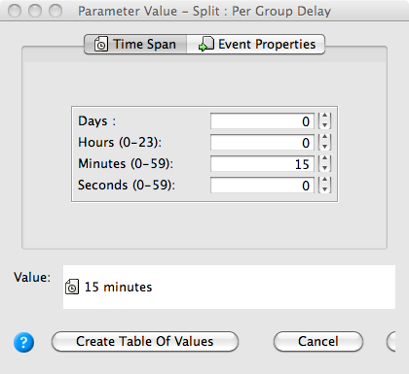This screenshot has height=374, width=409.
Task: Click the Hours (0-23) input field
Action: (x=262, y=143)
